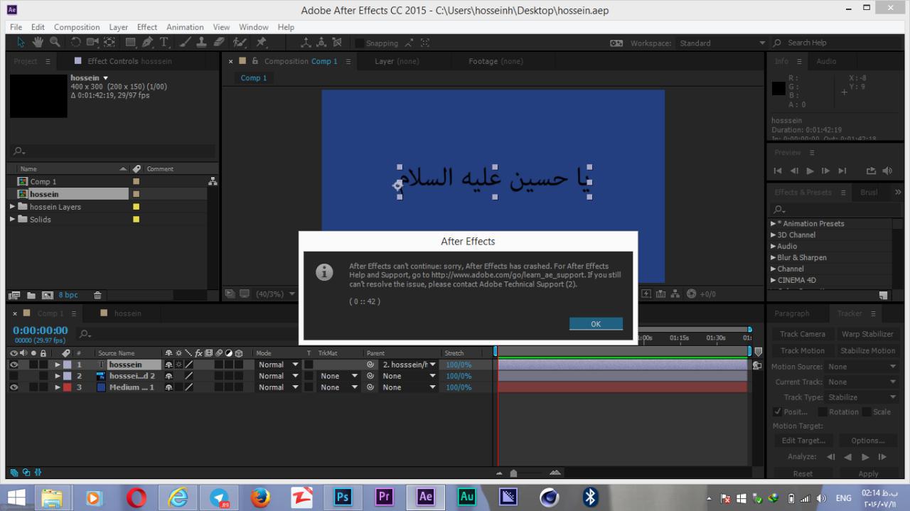
Task: Hide the Medium solid layer
Action: tap(14, 387)
